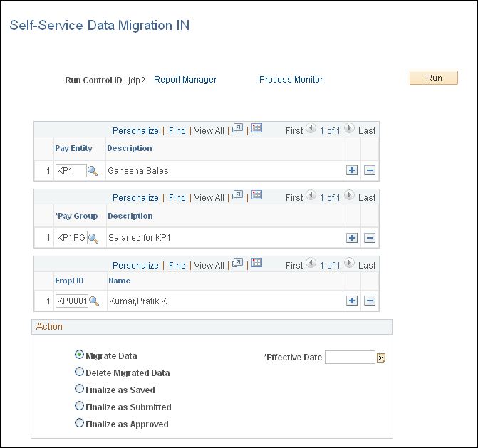Open the Effective Date calendar picker
The height and width of the screenshot is (448, 478).
(x=381, y=358)
